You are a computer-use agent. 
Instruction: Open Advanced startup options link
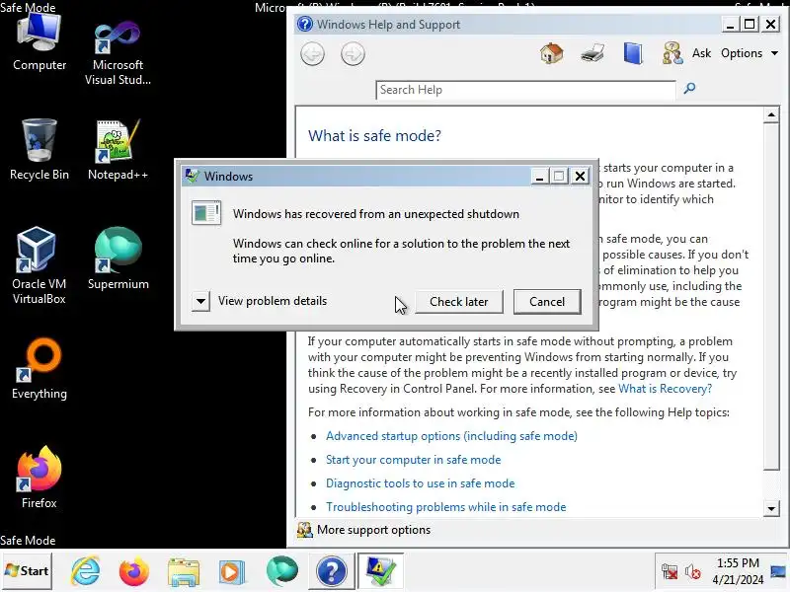coord(451,436)
